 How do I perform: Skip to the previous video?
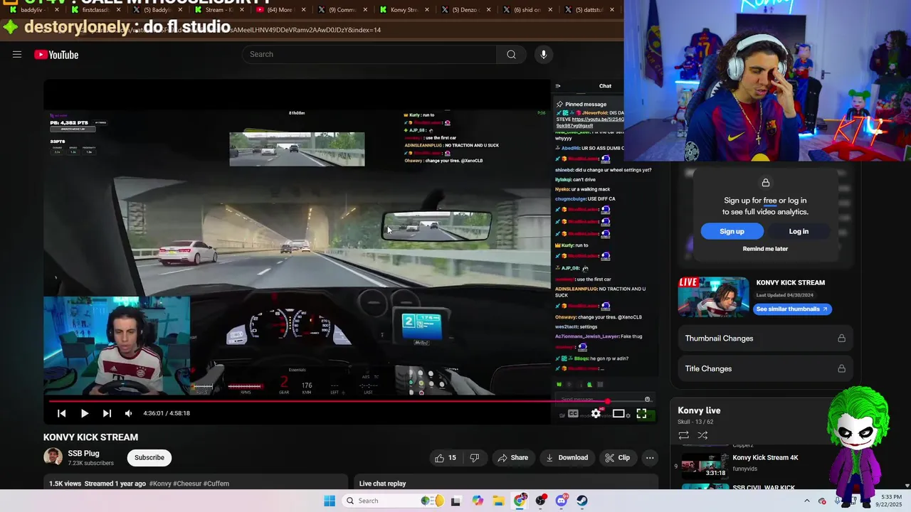61,413
